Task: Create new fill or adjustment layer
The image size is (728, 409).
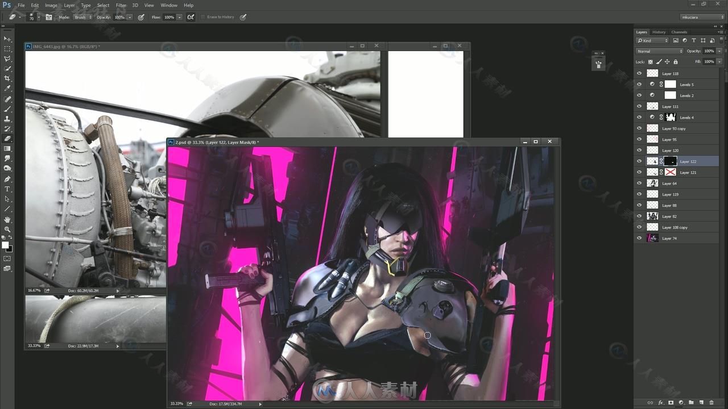Action: [681, 403]
